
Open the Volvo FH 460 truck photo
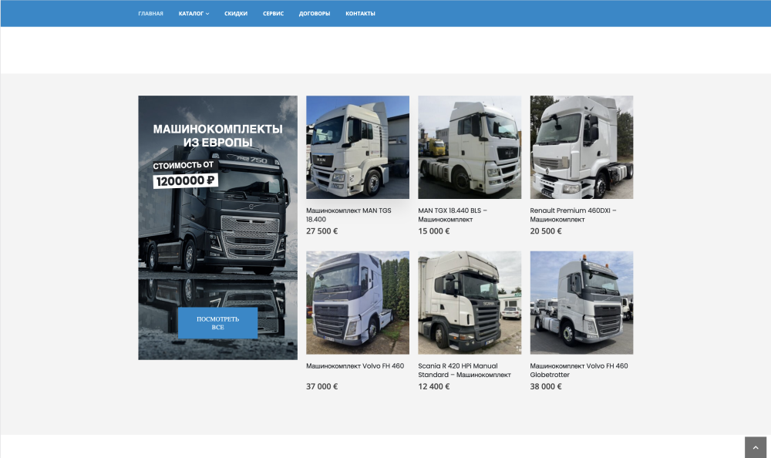357,302
